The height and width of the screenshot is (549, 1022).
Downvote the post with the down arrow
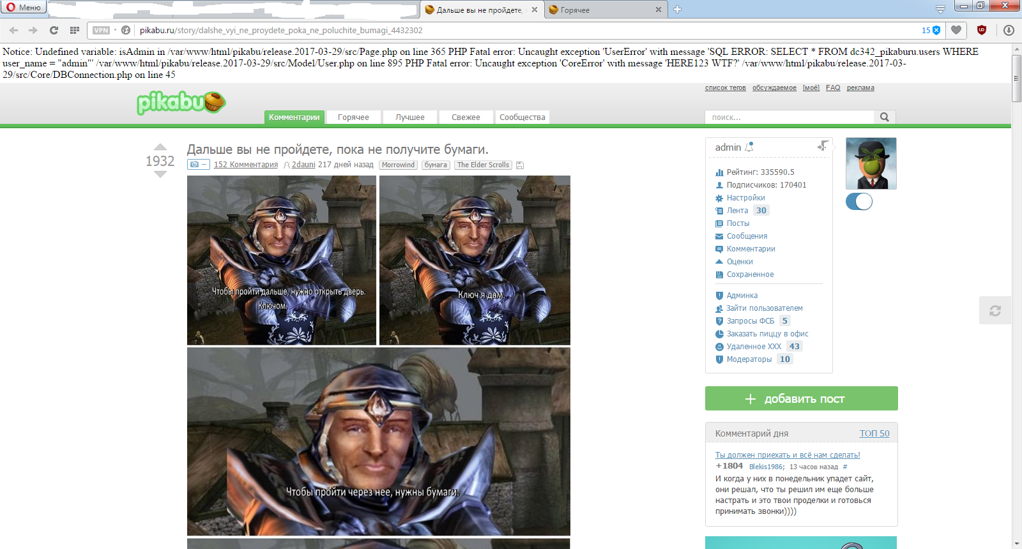tap(160, 174)
